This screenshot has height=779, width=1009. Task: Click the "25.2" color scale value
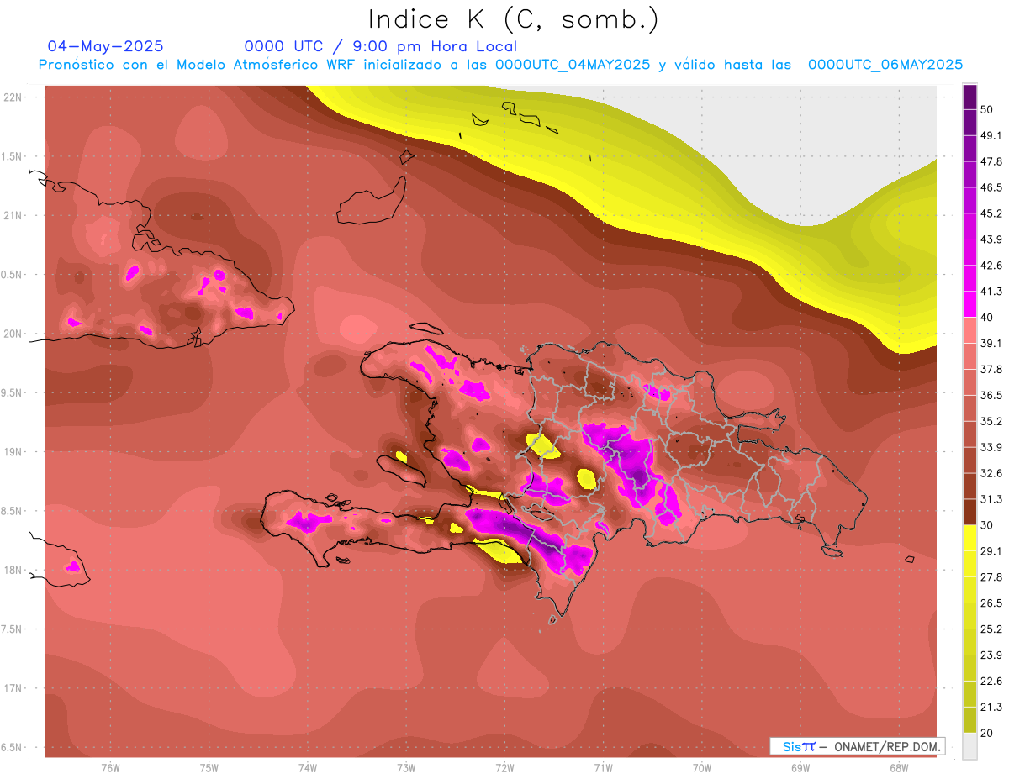click(x=991, y=629)
